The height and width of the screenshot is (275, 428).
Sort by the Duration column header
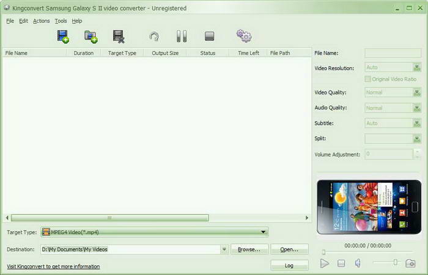point(83,53)
